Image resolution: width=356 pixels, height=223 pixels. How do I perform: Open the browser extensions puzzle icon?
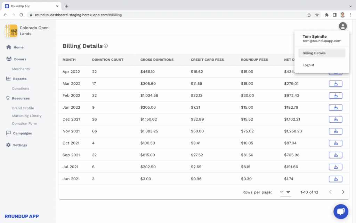327,15
